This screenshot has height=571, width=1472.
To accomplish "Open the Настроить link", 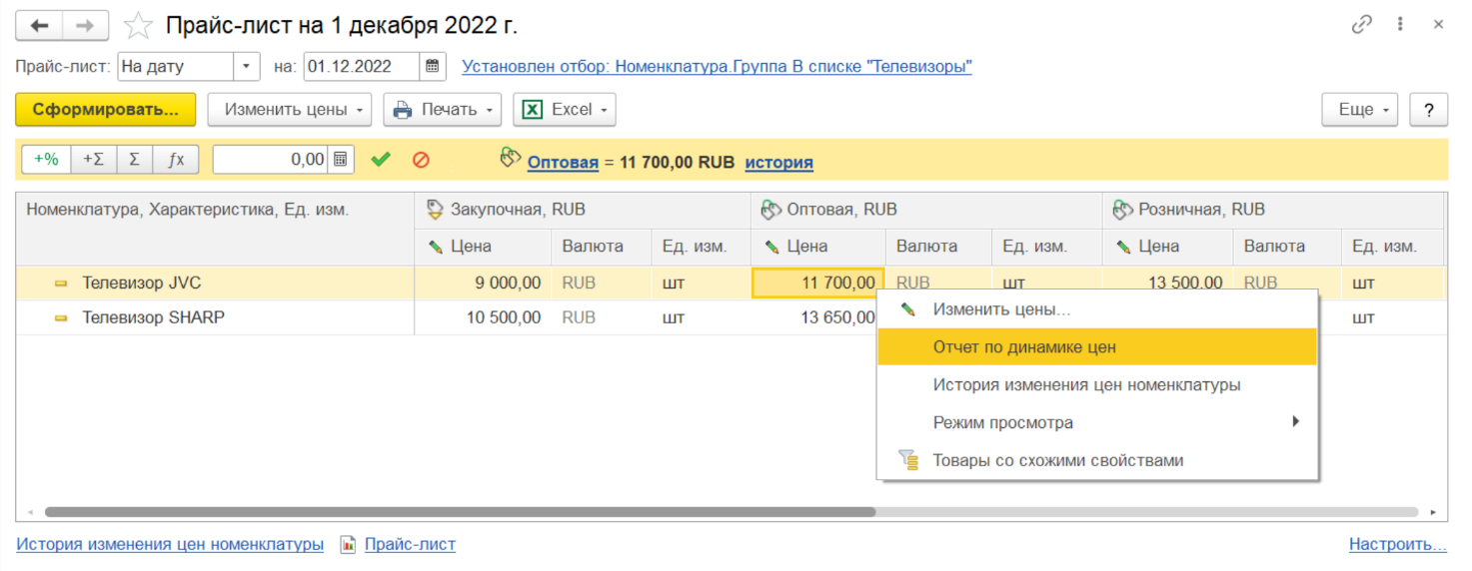I will (x=1397, y=544).
